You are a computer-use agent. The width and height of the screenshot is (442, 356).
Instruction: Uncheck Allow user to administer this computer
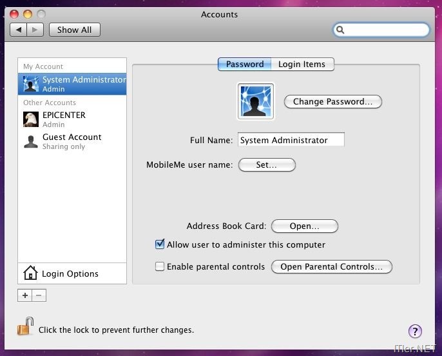160,244
